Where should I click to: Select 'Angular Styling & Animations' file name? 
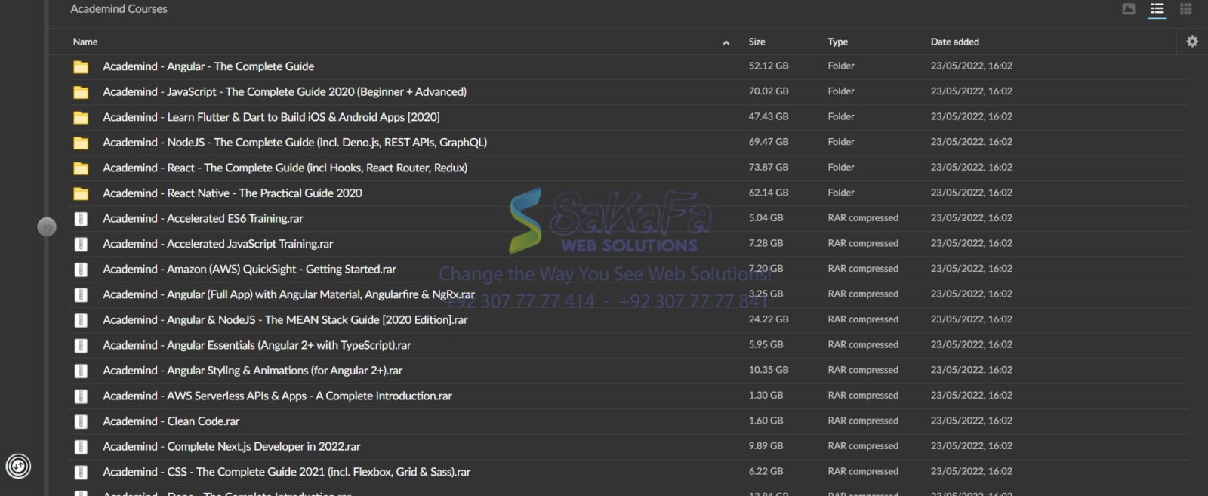coord(252,371)
